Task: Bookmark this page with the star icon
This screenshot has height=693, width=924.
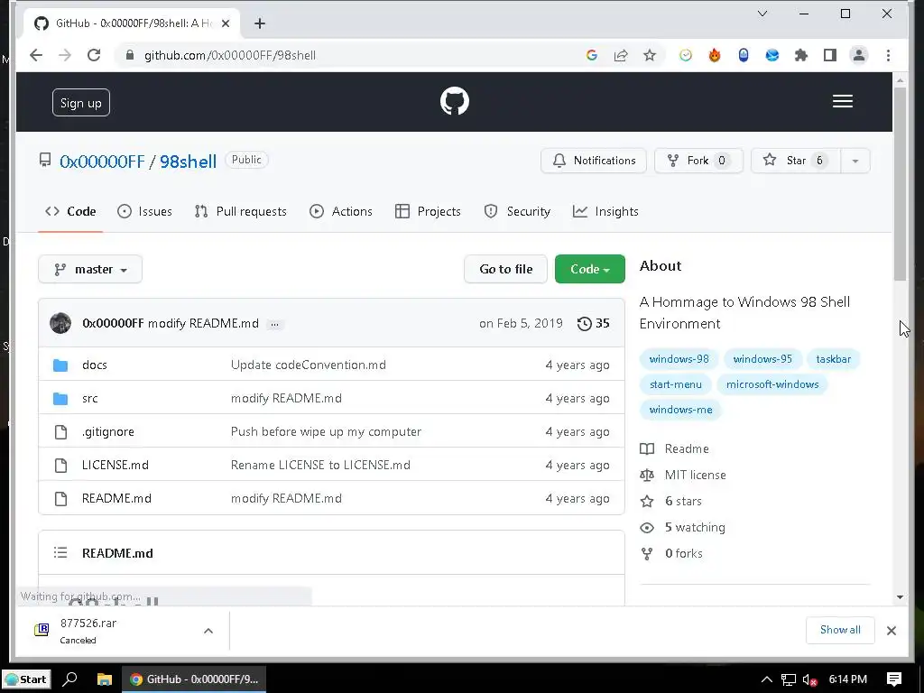Action: pyautogui.click(x=650, y=55)
